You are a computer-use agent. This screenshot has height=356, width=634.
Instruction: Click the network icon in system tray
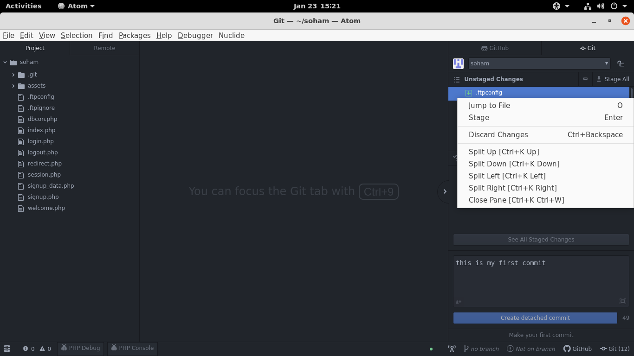[588, 6]
